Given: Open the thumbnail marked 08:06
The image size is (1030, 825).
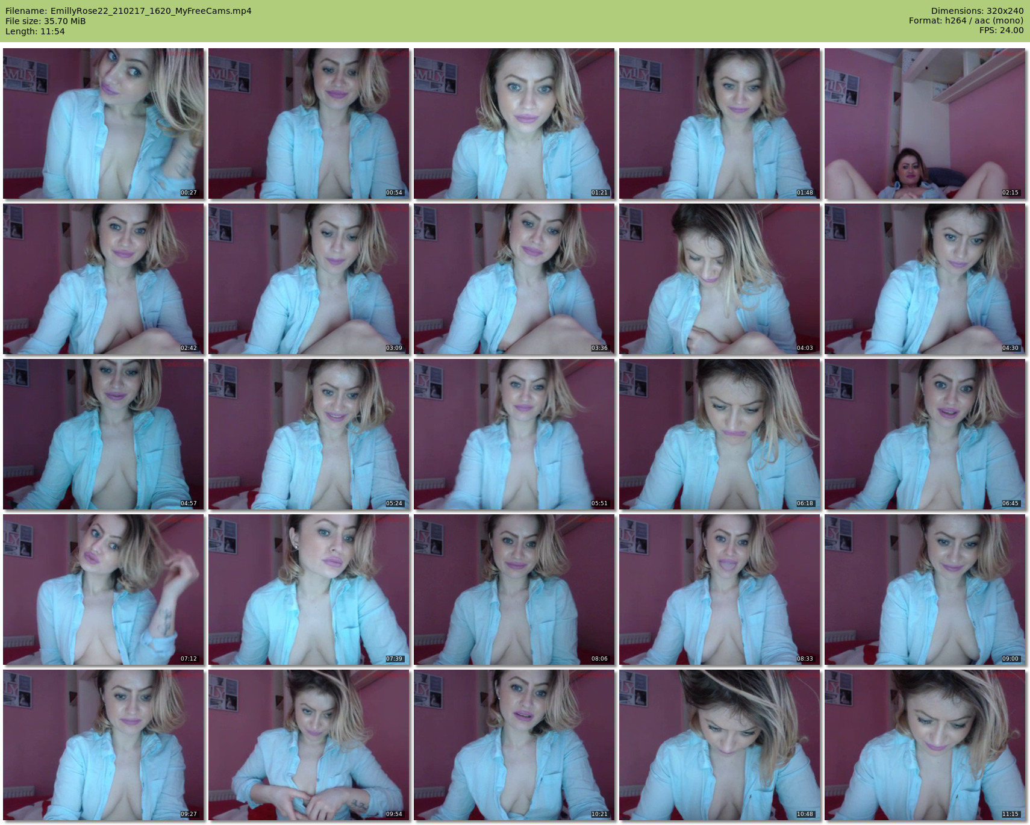Looking at the screenshot, I should tap(514, 590).
